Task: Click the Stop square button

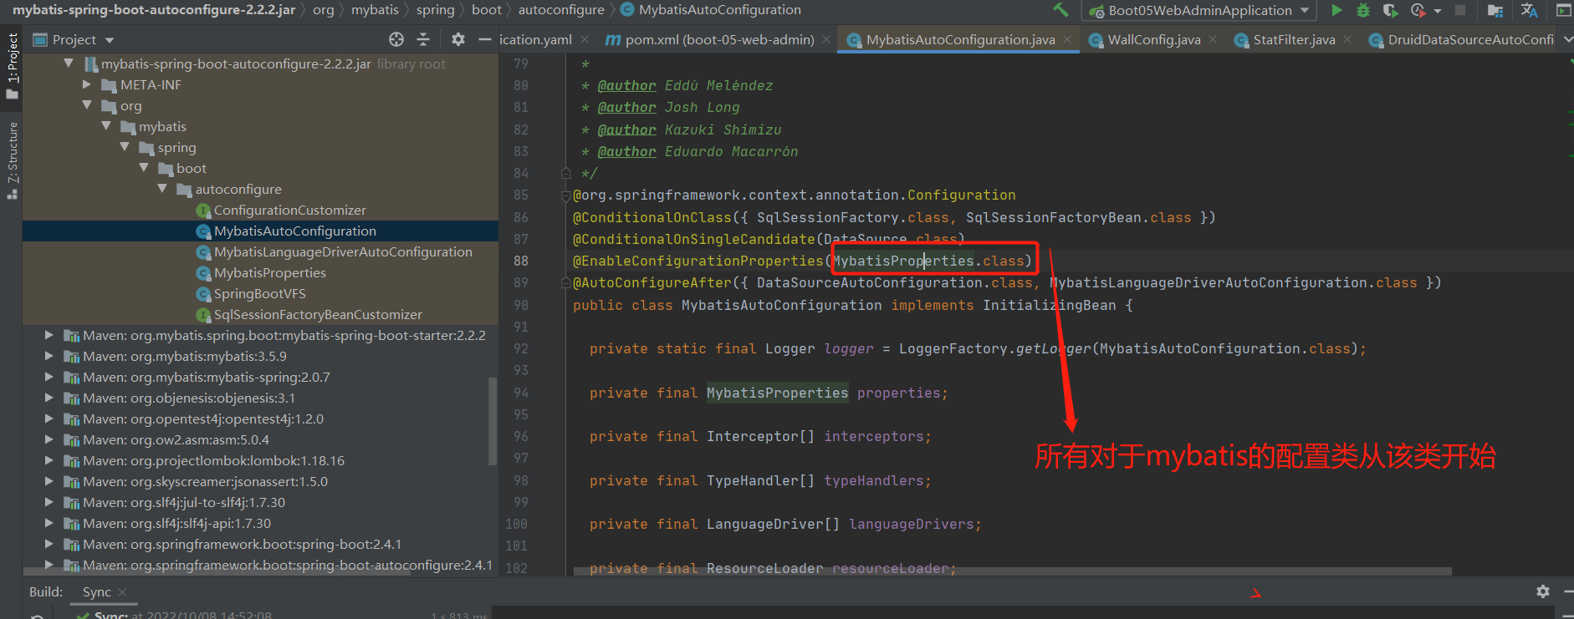Action: point(1460,10)
